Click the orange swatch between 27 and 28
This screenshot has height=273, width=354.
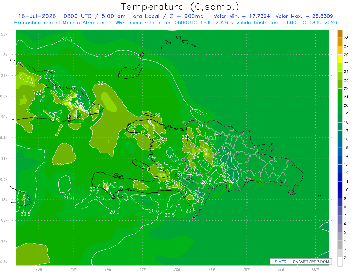[x=340, y=42]
